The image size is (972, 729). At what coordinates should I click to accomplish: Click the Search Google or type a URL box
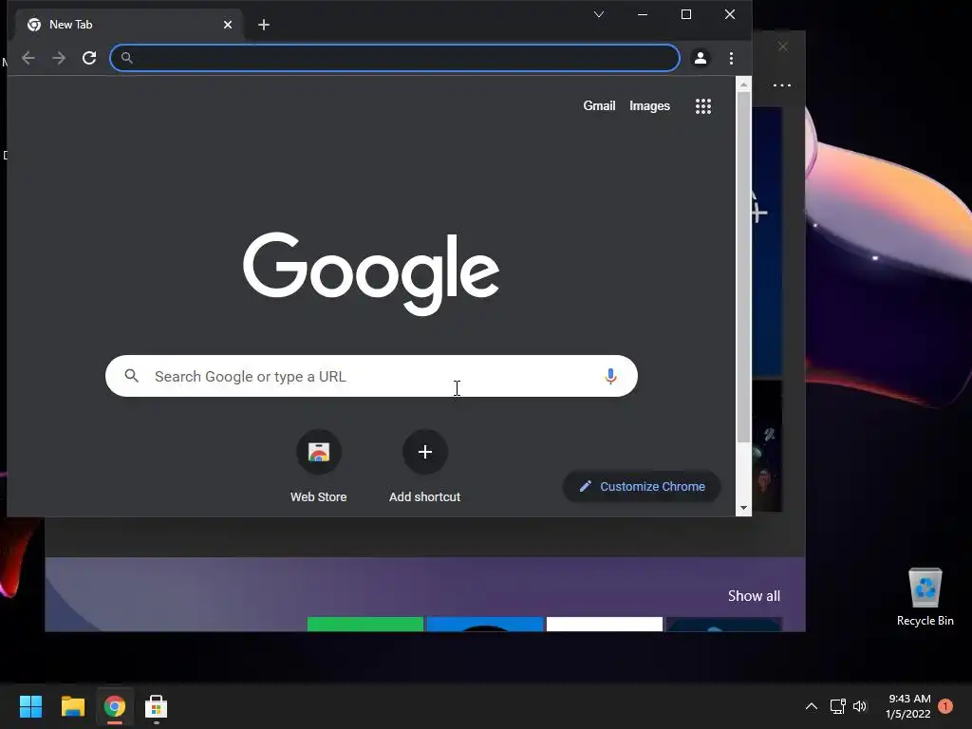click(371, 376)
